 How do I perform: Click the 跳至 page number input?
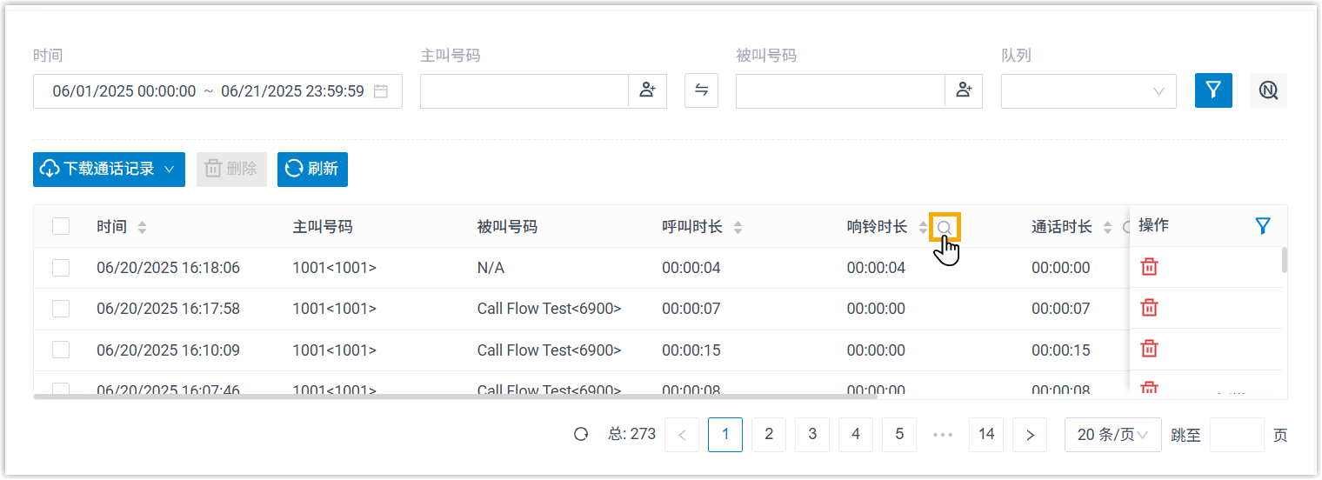coord(1236,435)
